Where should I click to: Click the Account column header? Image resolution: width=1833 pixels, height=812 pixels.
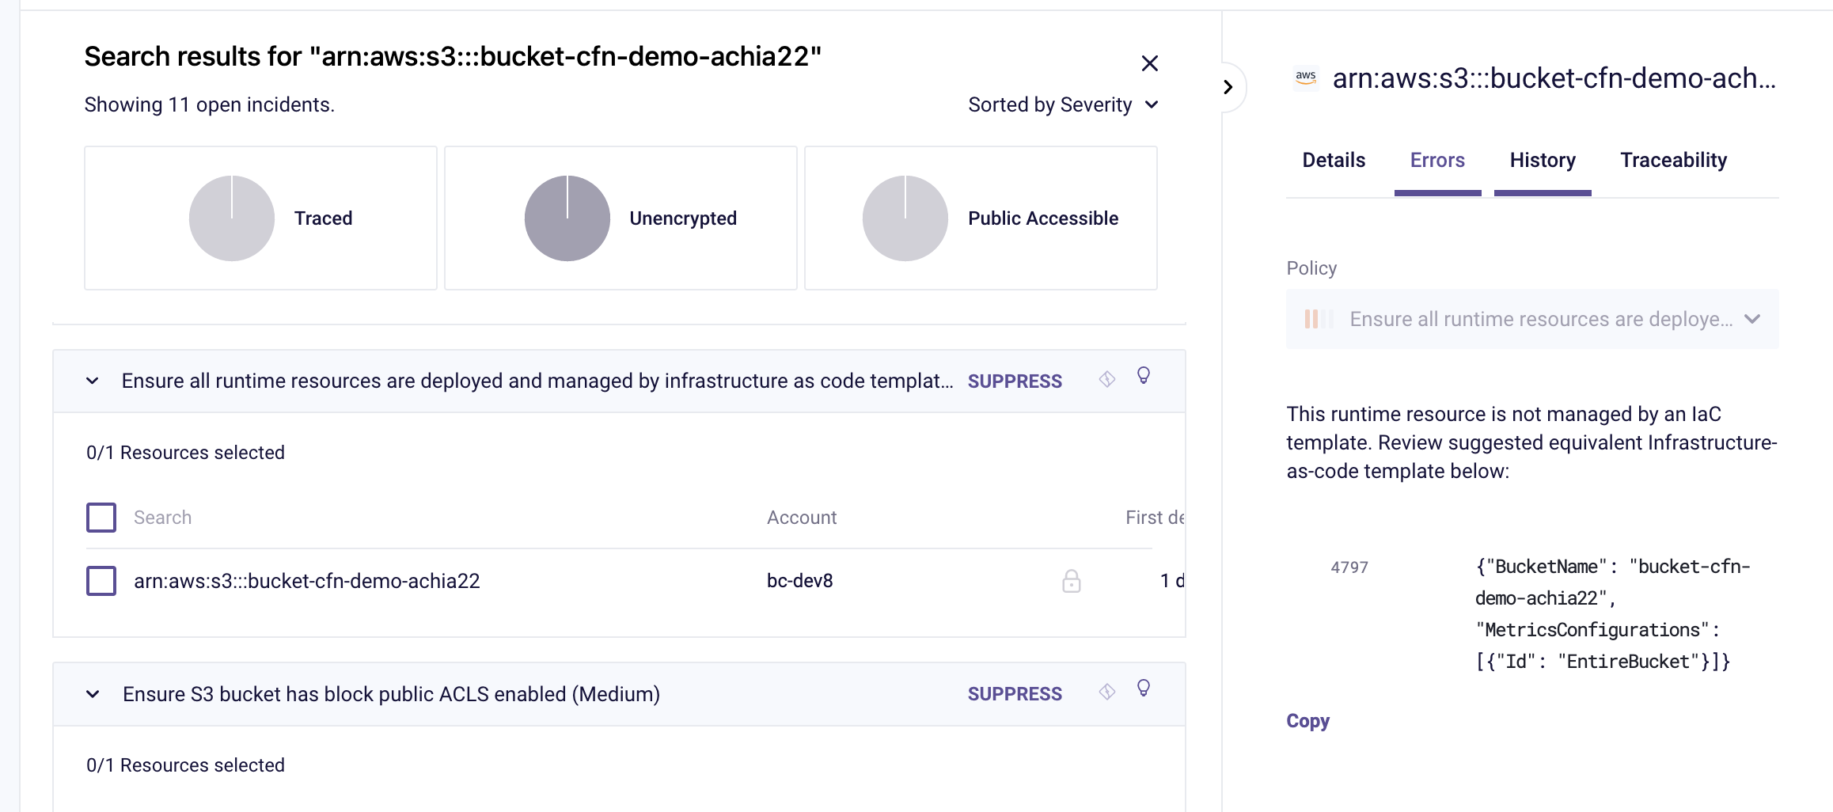[x=802, y=518]
